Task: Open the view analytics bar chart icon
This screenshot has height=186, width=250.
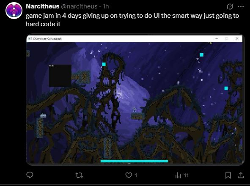Action: (x=178, y=175)
